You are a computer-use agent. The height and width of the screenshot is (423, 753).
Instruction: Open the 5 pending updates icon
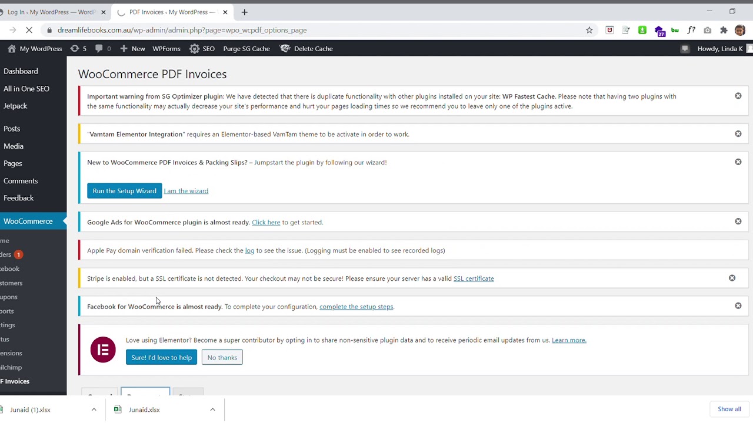pos(78,49)
